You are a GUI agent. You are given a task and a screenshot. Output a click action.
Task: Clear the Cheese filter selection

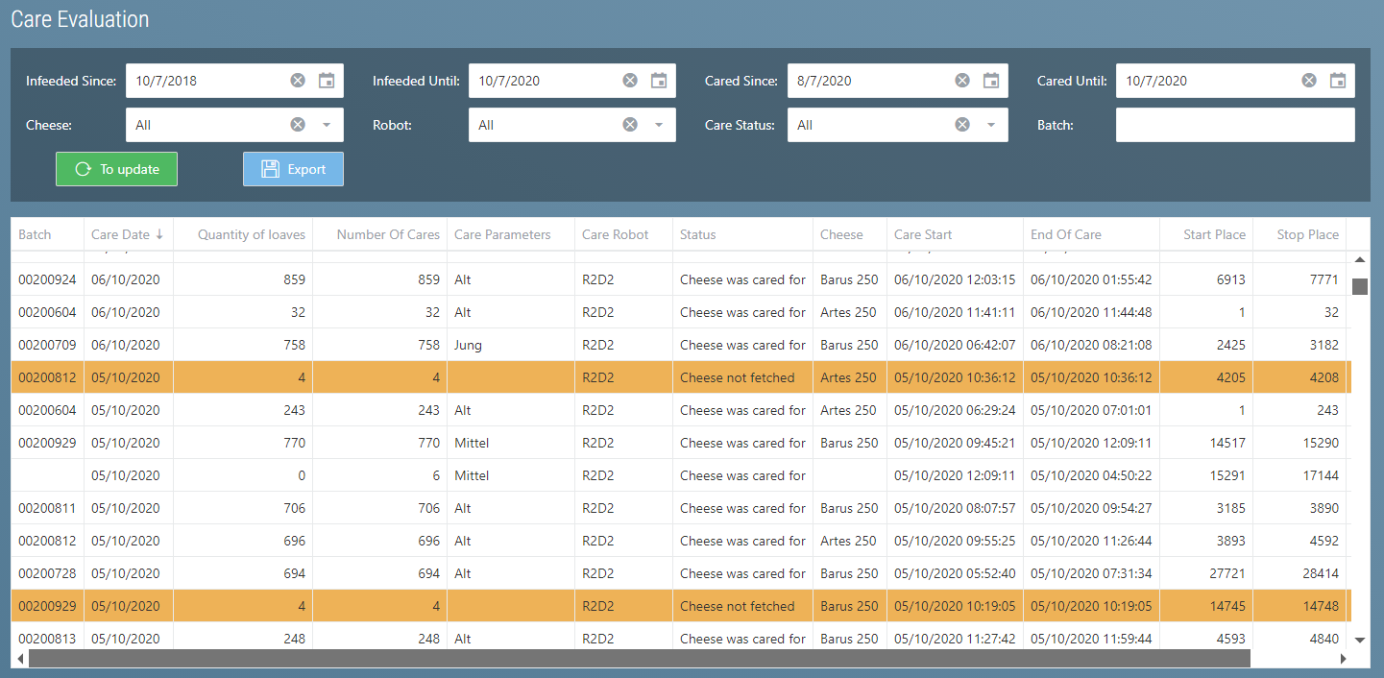[x=298, y=125]
